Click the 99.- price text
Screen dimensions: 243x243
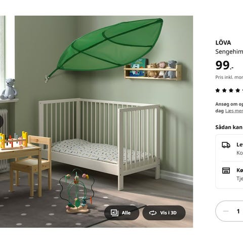pos(224,65)
